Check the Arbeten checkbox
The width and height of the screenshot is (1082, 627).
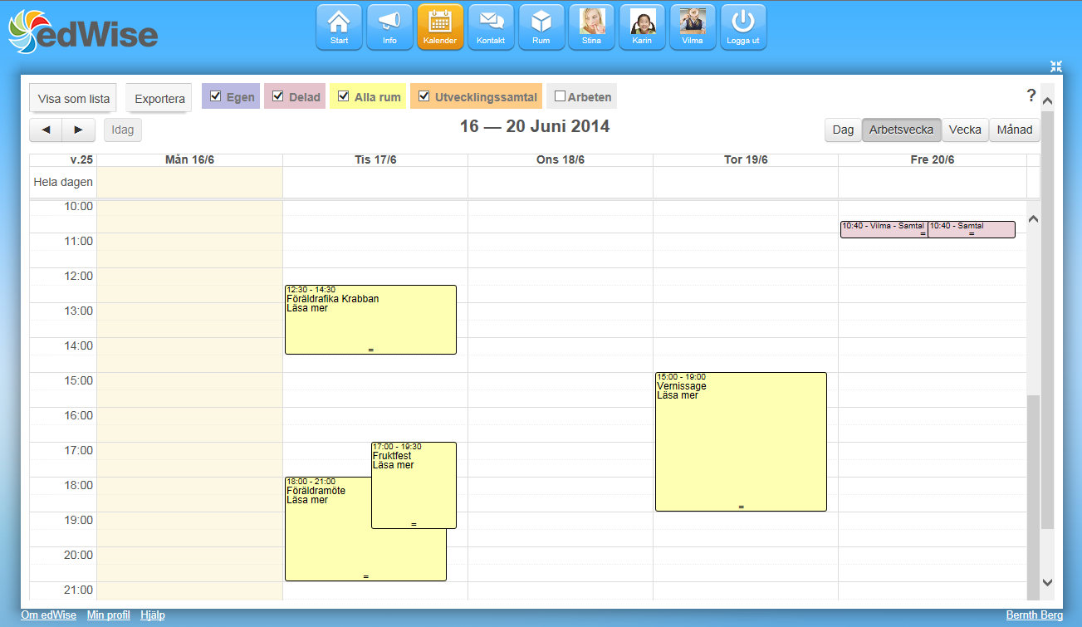click(x=560, y=96)
